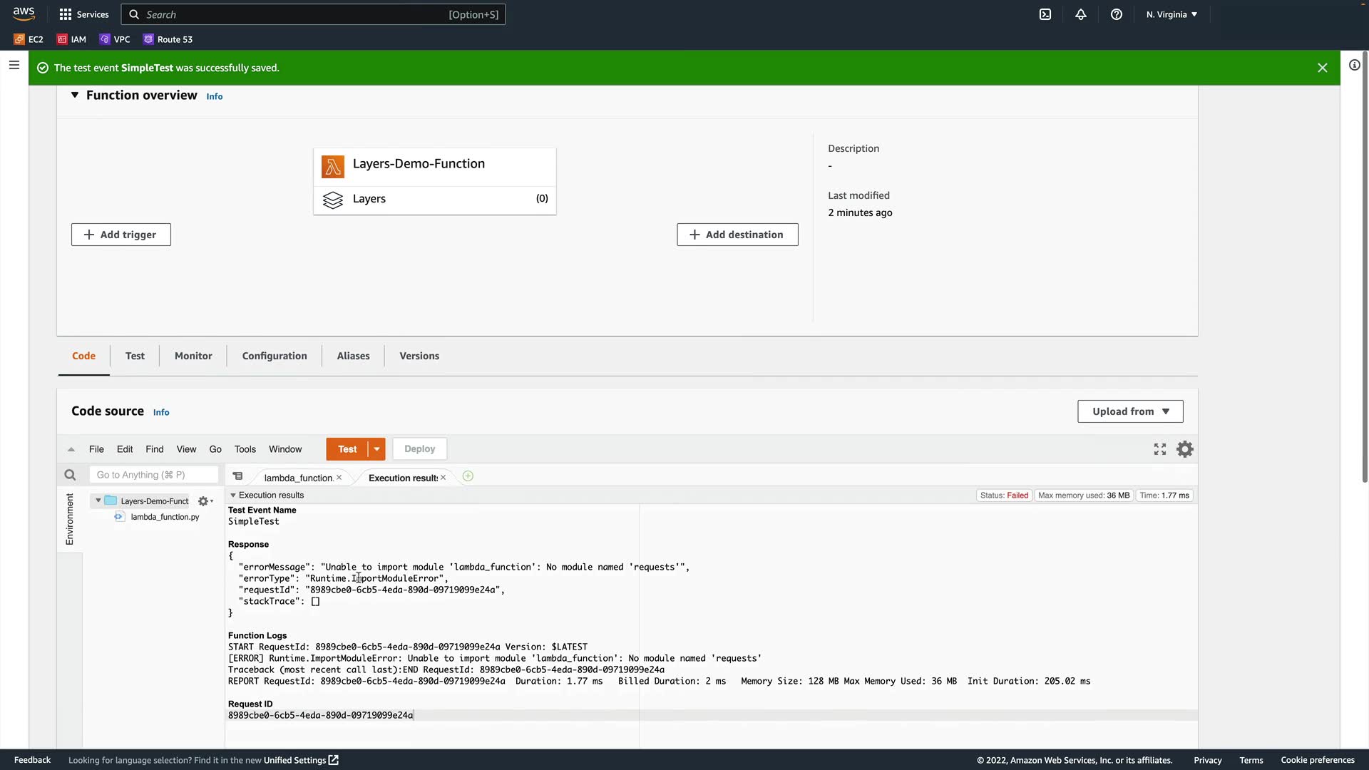Image resolution: width=1369 pixels, height=770 pixels.
Task: Expand the Upload from dropdown
Action: (x=1130, y=411)
